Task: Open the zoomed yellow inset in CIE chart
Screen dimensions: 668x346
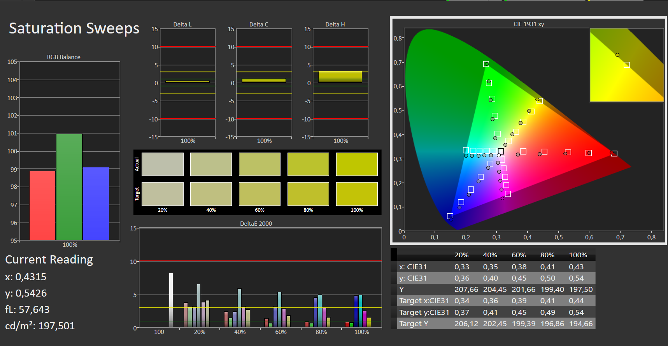Action: click(x=626, y=65)
